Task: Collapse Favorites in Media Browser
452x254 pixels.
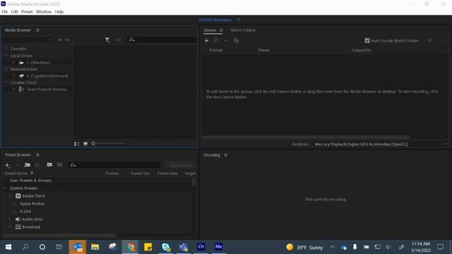Action: click(6, 49)
